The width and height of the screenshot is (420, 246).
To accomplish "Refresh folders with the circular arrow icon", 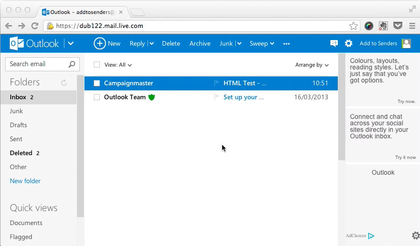I will point(64,82).
